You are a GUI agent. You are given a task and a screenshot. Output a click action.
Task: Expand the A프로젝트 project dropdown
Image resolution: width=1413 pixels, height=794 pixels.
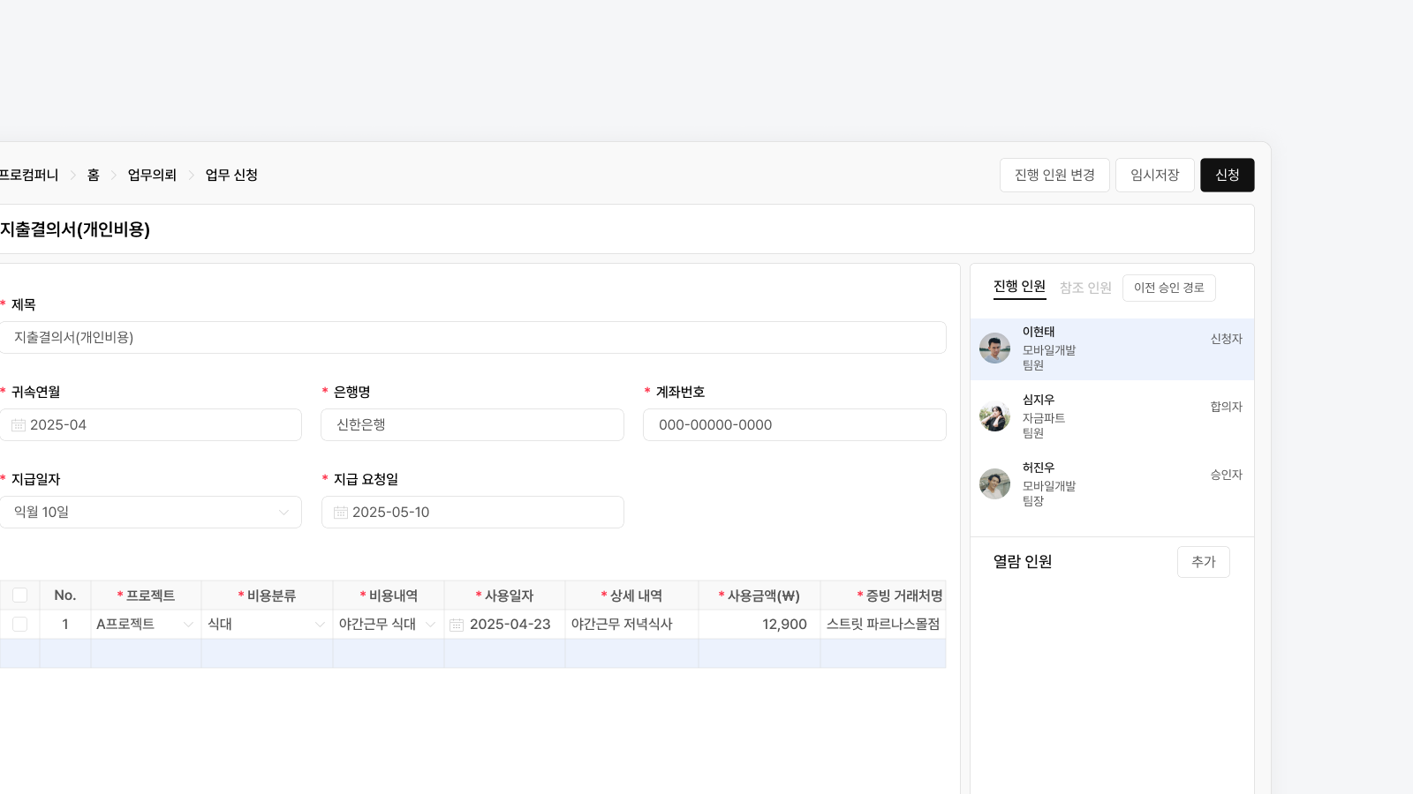(146, 625)
